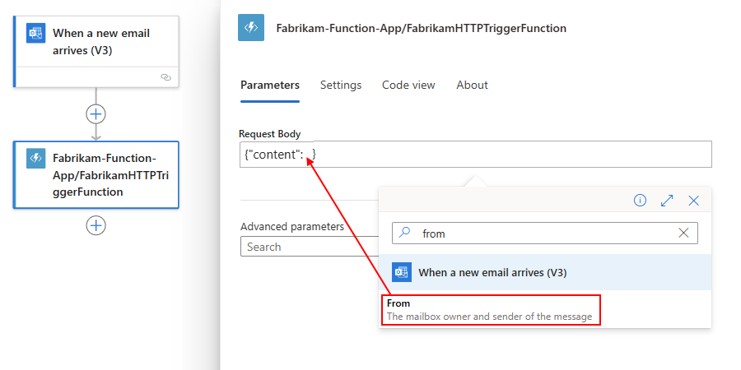The width and height of the screenshot is (741, 370).
Task: Click the connection link icon on the trigger card
Action: tap(165, 76)
